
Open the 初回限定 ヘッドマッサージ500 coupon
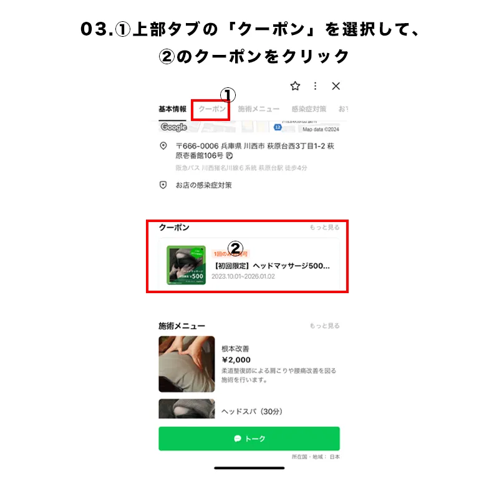tap(249, 264)
